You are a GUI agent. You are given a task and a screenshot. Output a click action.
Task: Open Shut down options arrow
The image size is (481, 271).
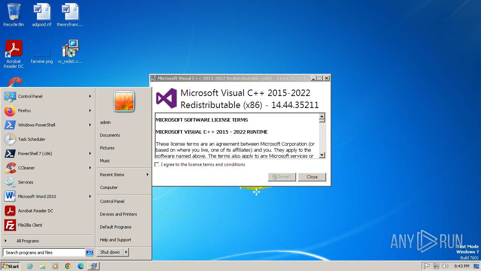tap(126, 253)
